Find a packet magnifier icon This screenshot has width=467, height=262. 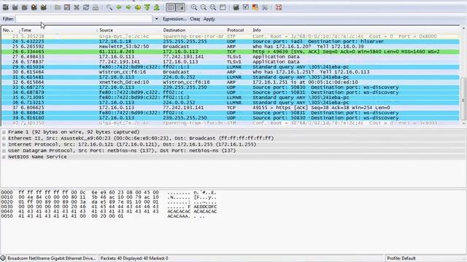(x=109, y=7)
